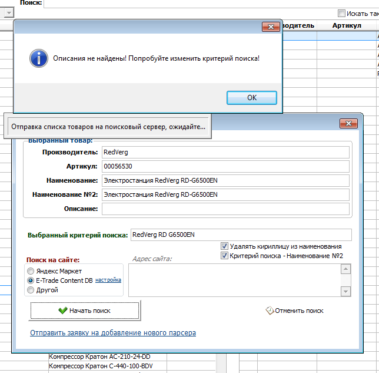The height and width of the screenshot is (373, 379).
Task: Toggle 'Критерий поиска - Наименование №2' checkbox
Action: [x=224, y=256]
